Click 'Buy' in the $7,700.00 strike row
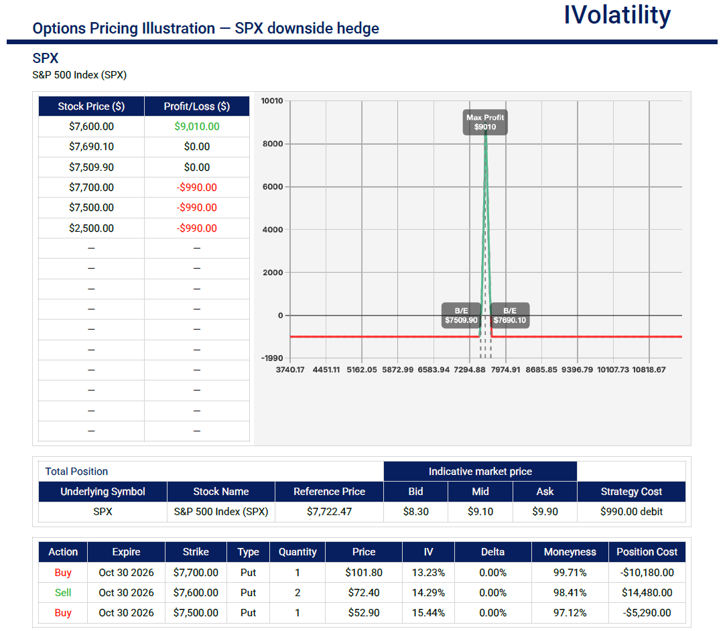727x631 pixels. pos(63,573)
